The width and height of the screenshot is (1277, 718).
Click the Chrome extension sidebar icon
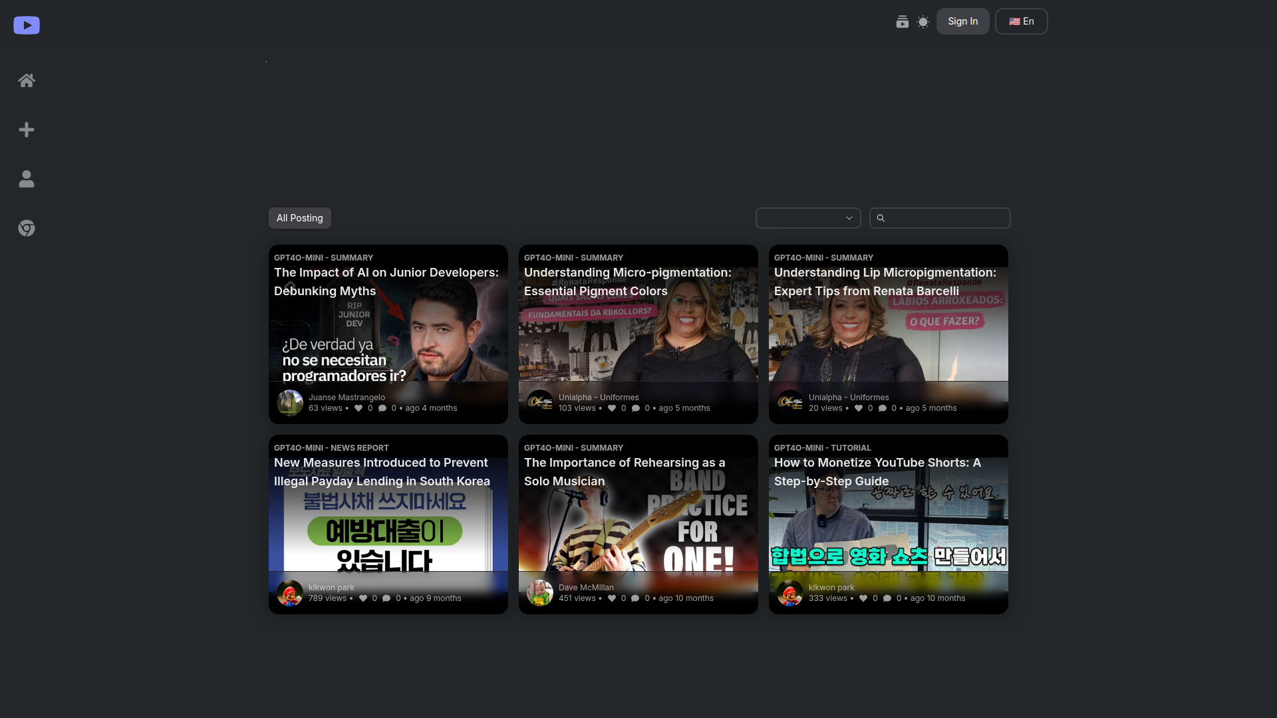[27, 228]
